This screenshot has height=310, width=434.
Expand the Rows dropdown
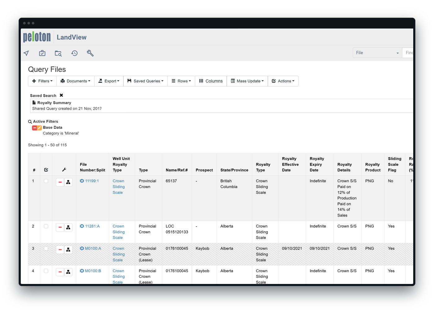coord(181,81)
